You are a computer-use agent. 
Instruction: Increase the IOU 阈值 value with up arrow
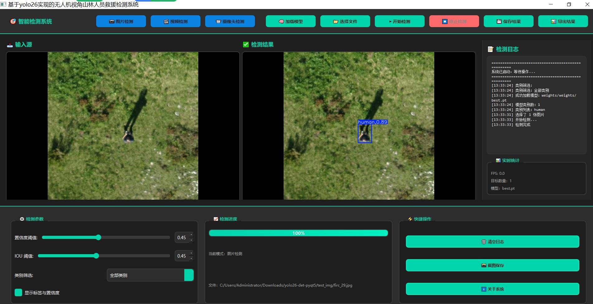click(191, 253)
